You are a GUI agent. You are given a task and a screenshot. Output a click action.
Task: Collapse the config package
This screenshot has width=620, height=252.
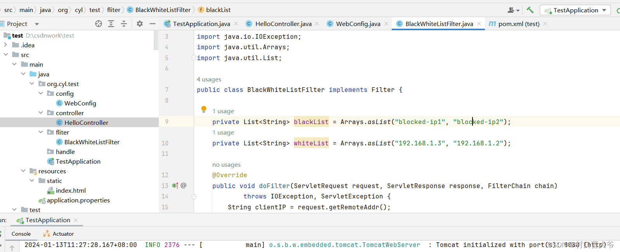[x=41, y=93]
